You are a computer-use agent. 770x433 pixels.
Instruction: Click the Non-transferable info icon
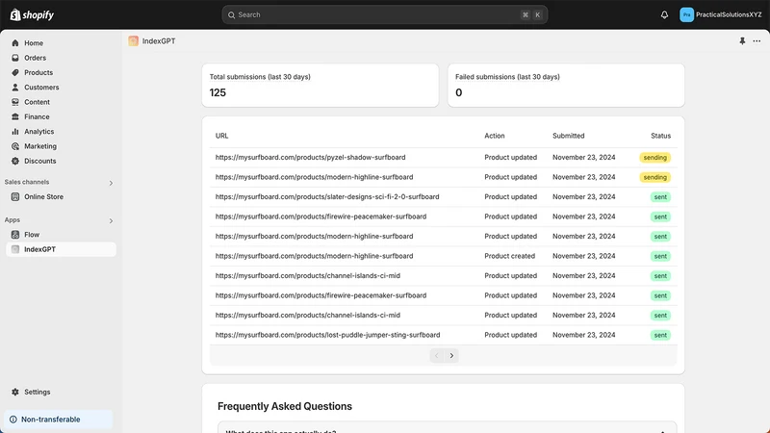(x=13, y=420)
